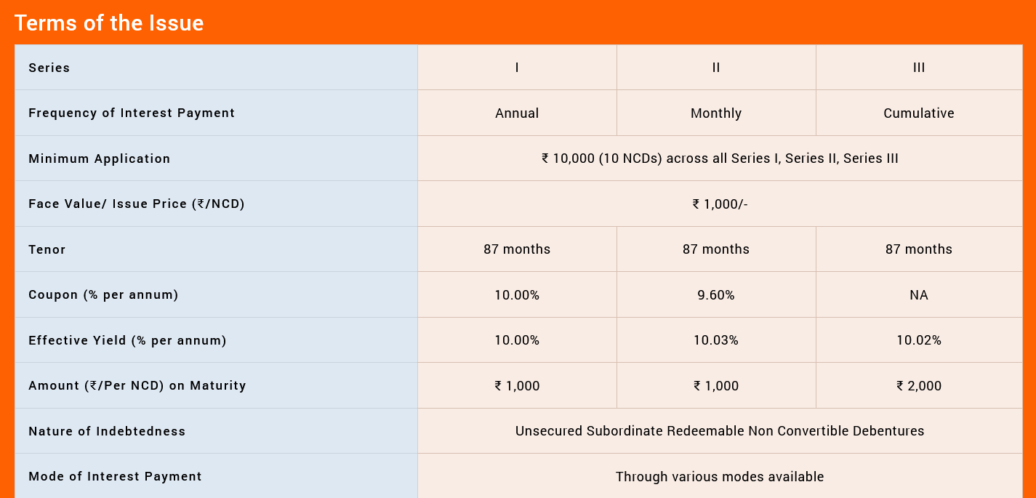Select the Series III column header
1036x498 pixels.
point(919,68)
